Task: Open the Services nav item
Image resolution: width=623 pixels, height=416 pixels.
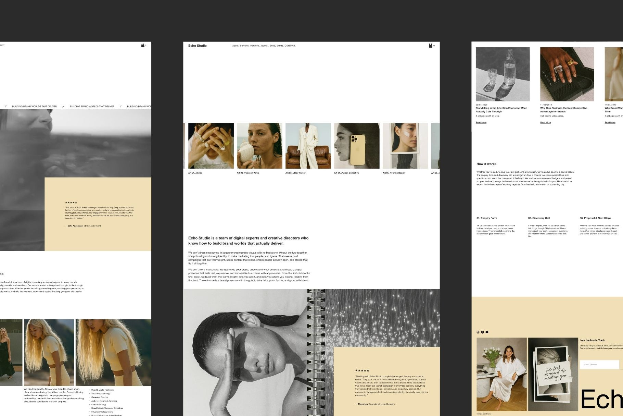Action: coord(244,46)
